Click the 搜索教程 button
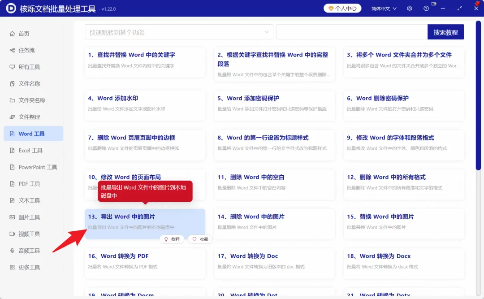 [445, 32]
